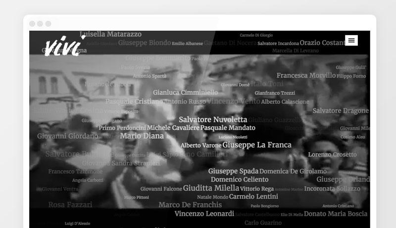Click on Luisella Matarazzo

click(x=110, y=34)
